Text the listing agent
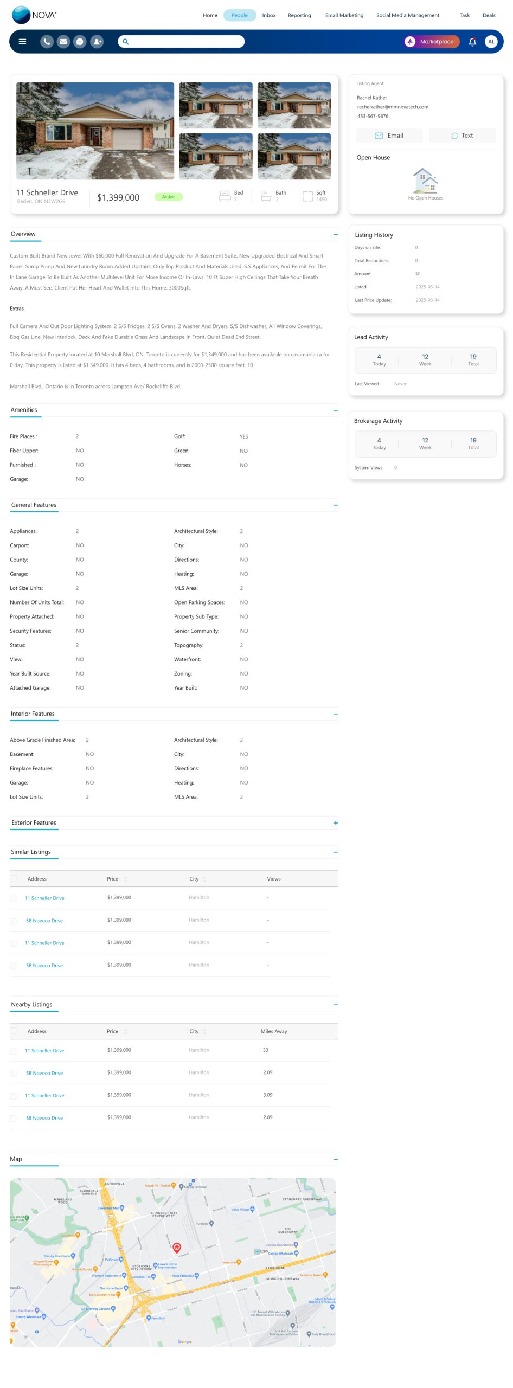Image resolution: width=513 pixels, height=1388 pixels. click(x=462, y=136)
